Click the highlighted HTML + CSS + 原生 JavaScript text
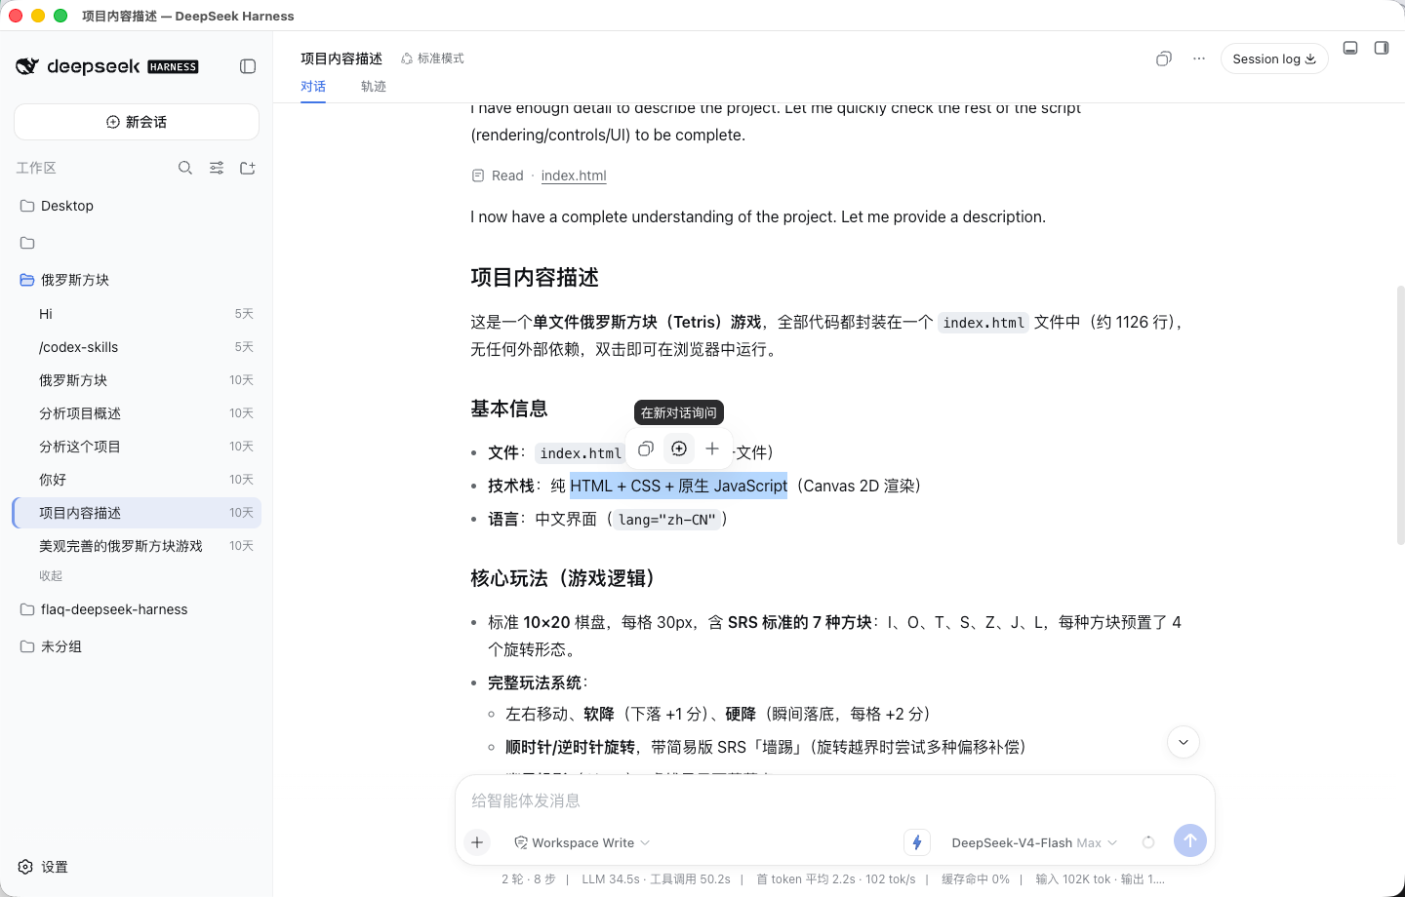The image size is (1405, 897). click(x=679, y=486)
